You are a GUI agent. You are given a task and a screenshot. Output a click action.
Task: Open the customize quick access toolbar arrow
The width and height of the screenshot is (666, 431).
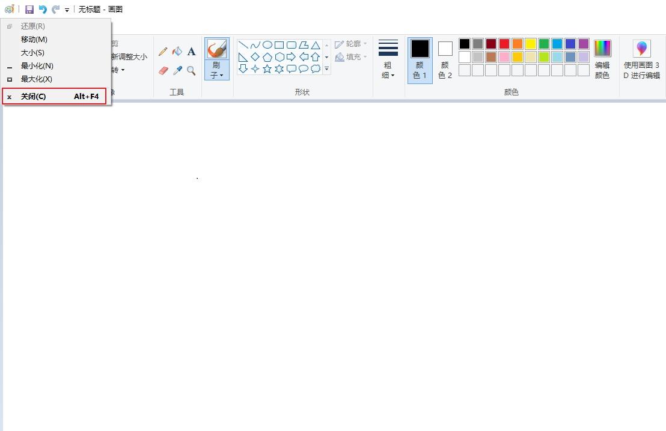tap(67, 10)
